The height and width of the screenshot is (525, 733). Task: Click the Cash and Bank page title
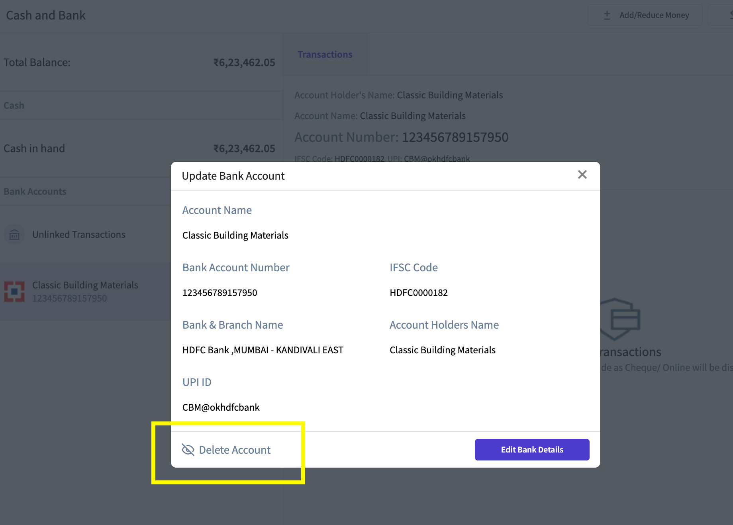[x=46, y=15]
